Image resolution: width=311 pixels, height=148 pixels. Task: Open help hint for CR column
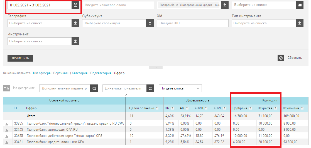(x=172, y=108)
